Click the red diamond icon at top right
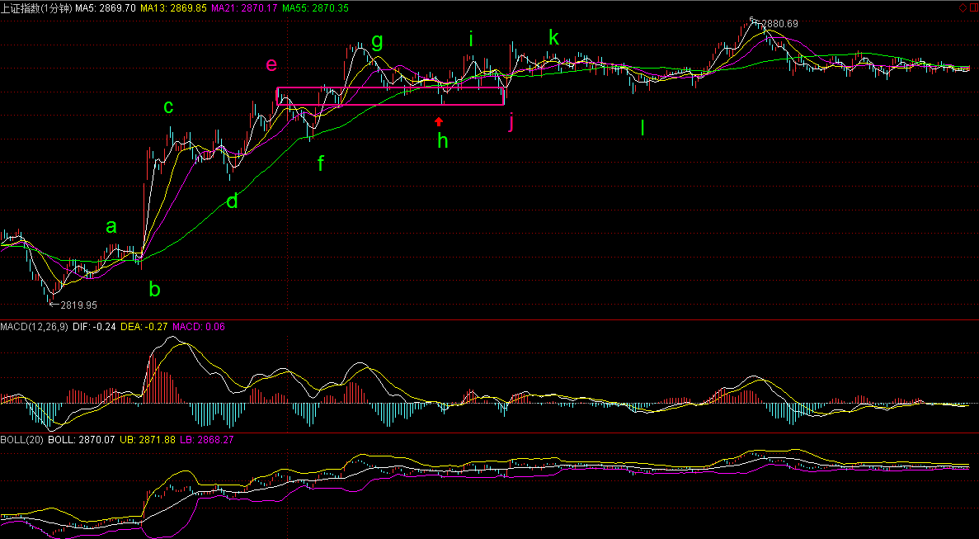This screenshot has height=539, width=979. (963, 7)
